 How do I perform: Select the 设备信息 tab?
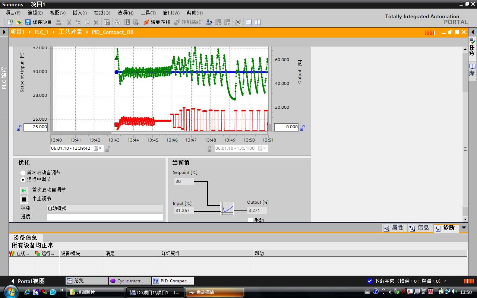click(25, 238)
